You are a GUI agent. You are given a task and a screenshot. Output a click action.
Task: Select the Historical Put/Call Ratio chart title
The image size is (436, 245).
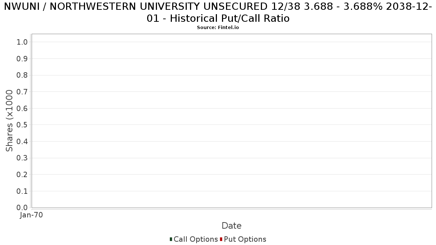(218, 12)
